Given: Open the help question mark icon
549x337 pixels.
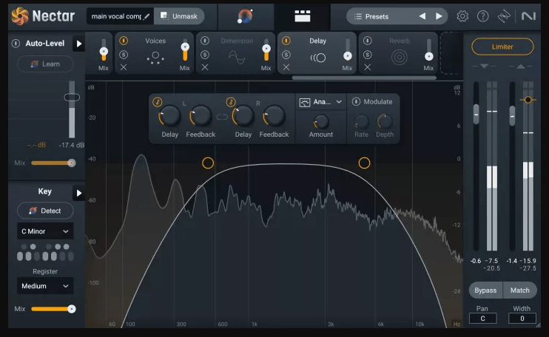Looking at the screenshot, I should tap(483, 16).
